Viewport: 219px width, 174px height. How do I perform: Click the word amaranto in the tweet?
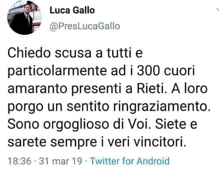pos(37,88)
